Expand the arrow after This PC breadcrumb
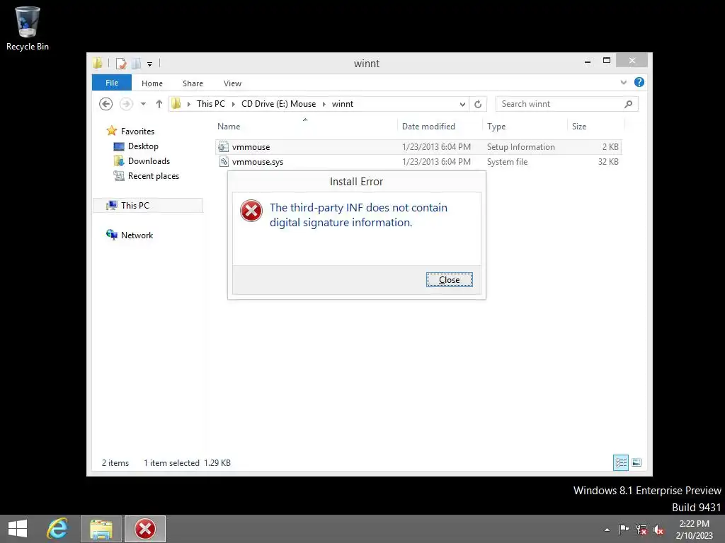 pyautogui.click(x=234, y=105)
